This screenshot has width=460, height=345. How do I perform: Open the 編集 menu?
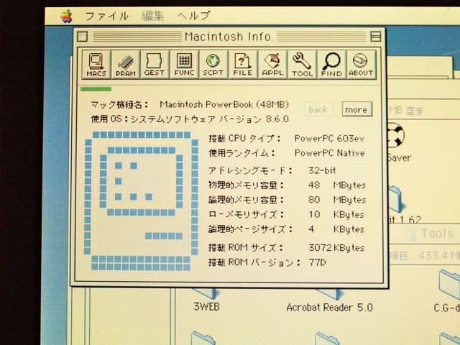(153, 16)
